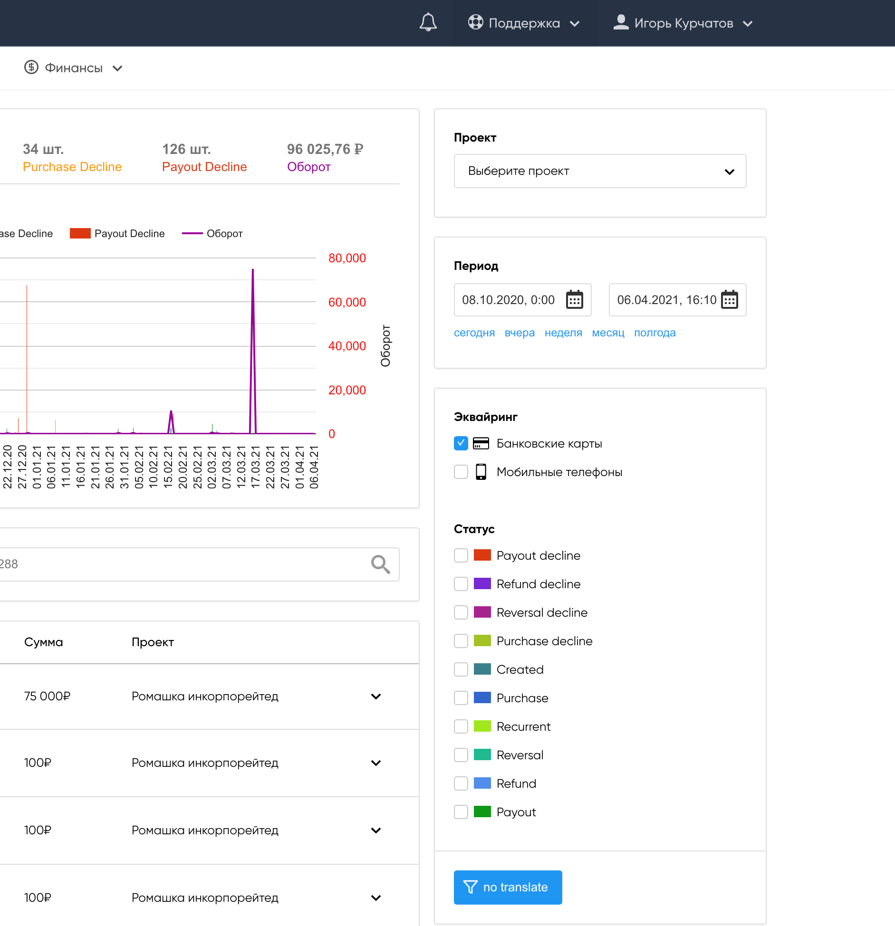Expand the Игорь Курчатов user menu
The width and height of the screenshot is (895, 926).
coord(683,23)
